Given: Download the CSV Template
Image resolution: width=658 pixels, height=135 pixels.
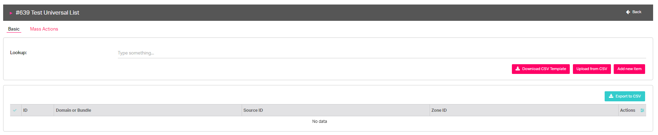Looking at the screenshot, I should [540, 69].
